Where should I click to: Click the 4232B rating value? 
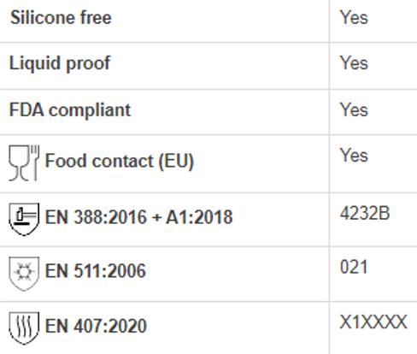coord(365,213)
